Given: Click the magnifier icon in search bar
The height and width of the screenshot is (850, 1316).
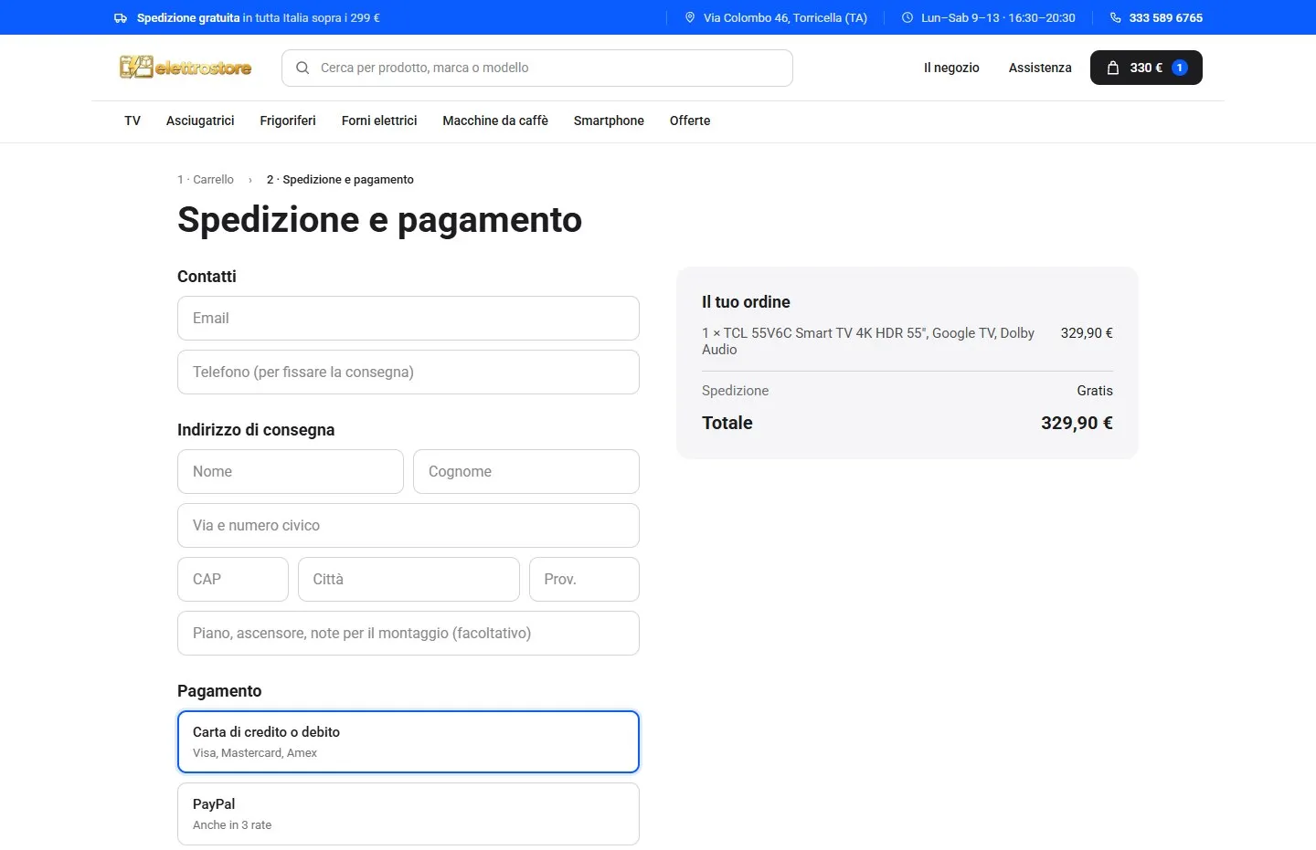Looking at the screenshot, I should 302,68.
